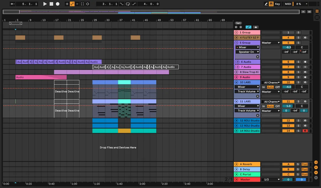The height and width of the screenshot is (188, 321).
Task: Toggle Post button on A Reverb
Action: click(305, 164)
